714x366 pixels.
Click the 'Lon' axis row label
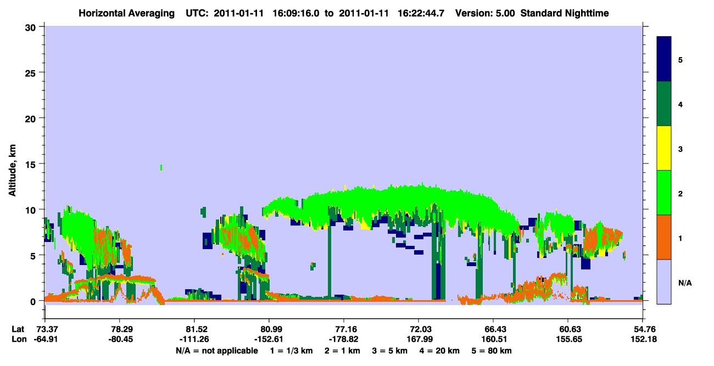[x=18, y=339]
